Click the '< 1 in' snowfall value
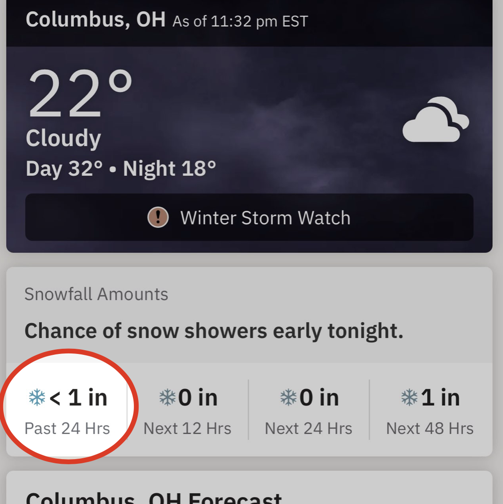Screen dimensions: 503x504 click(78, 398)
